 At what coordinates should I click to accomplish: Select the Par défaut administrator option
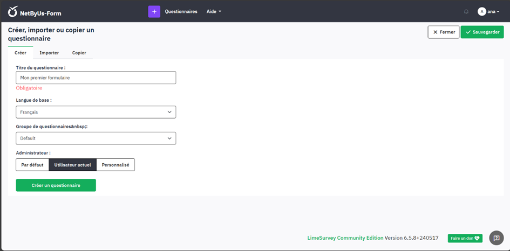point(32,165)
